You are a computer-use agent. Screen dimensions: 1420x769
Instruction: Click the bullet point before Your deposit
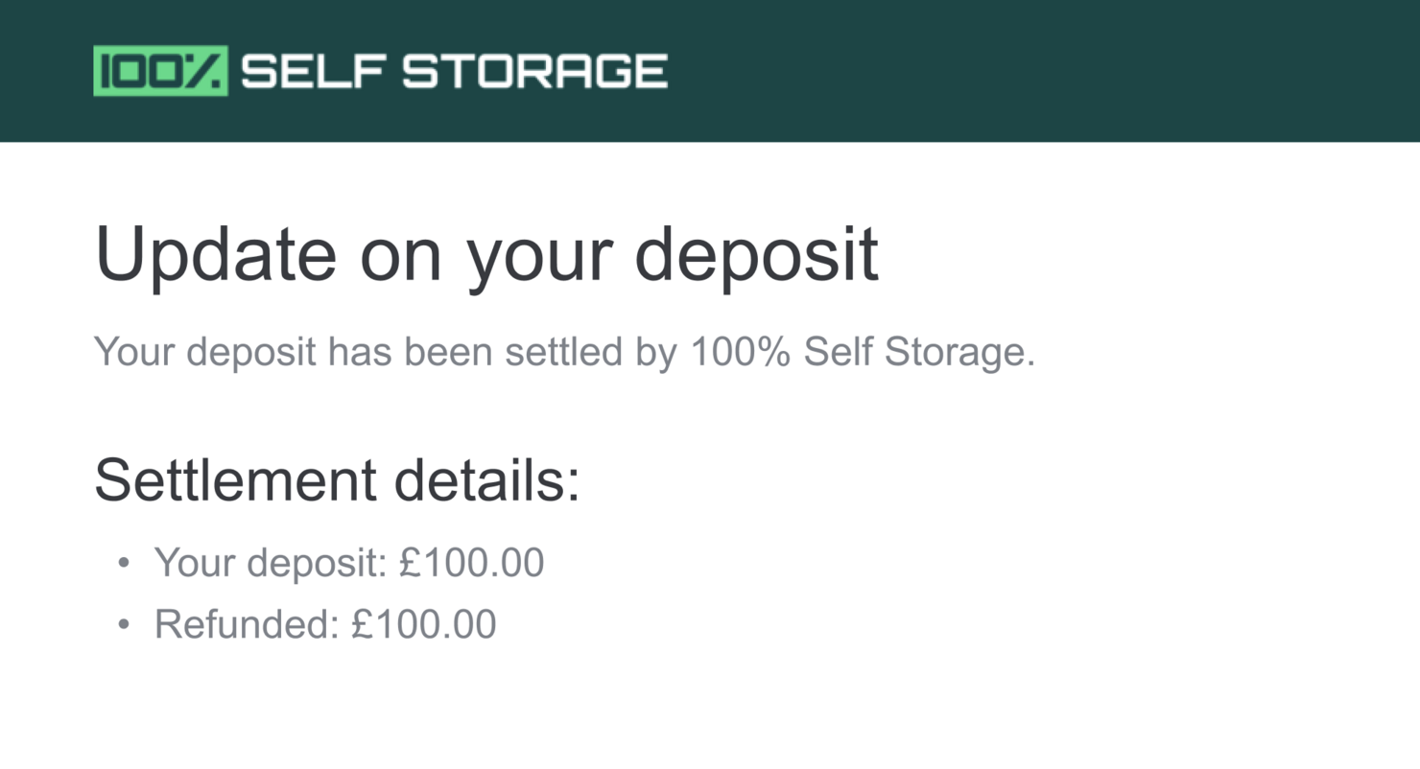(x=123, y=562)
